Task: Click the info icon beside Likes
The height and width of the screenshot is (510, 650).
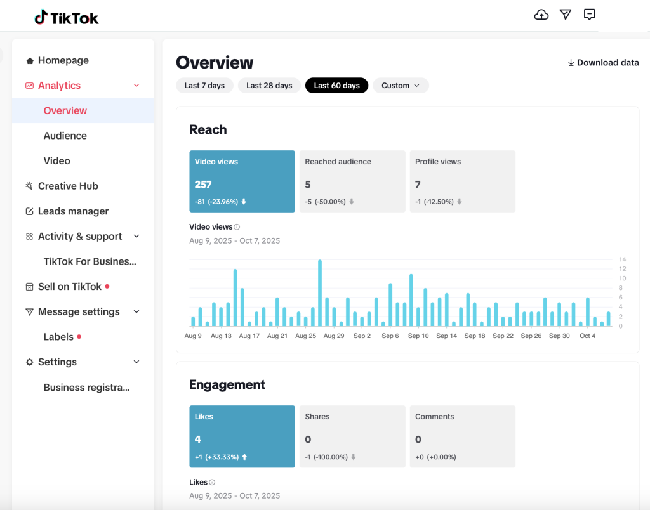Action: click(x=212, y=483)
